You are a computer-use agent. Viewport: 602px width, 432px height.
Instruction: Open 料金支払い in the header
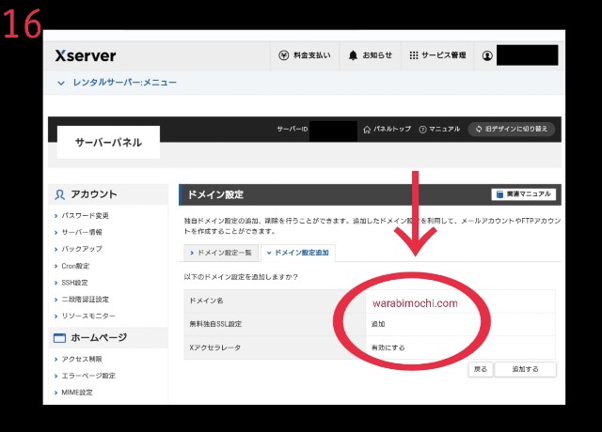click(x=305, y=55)
